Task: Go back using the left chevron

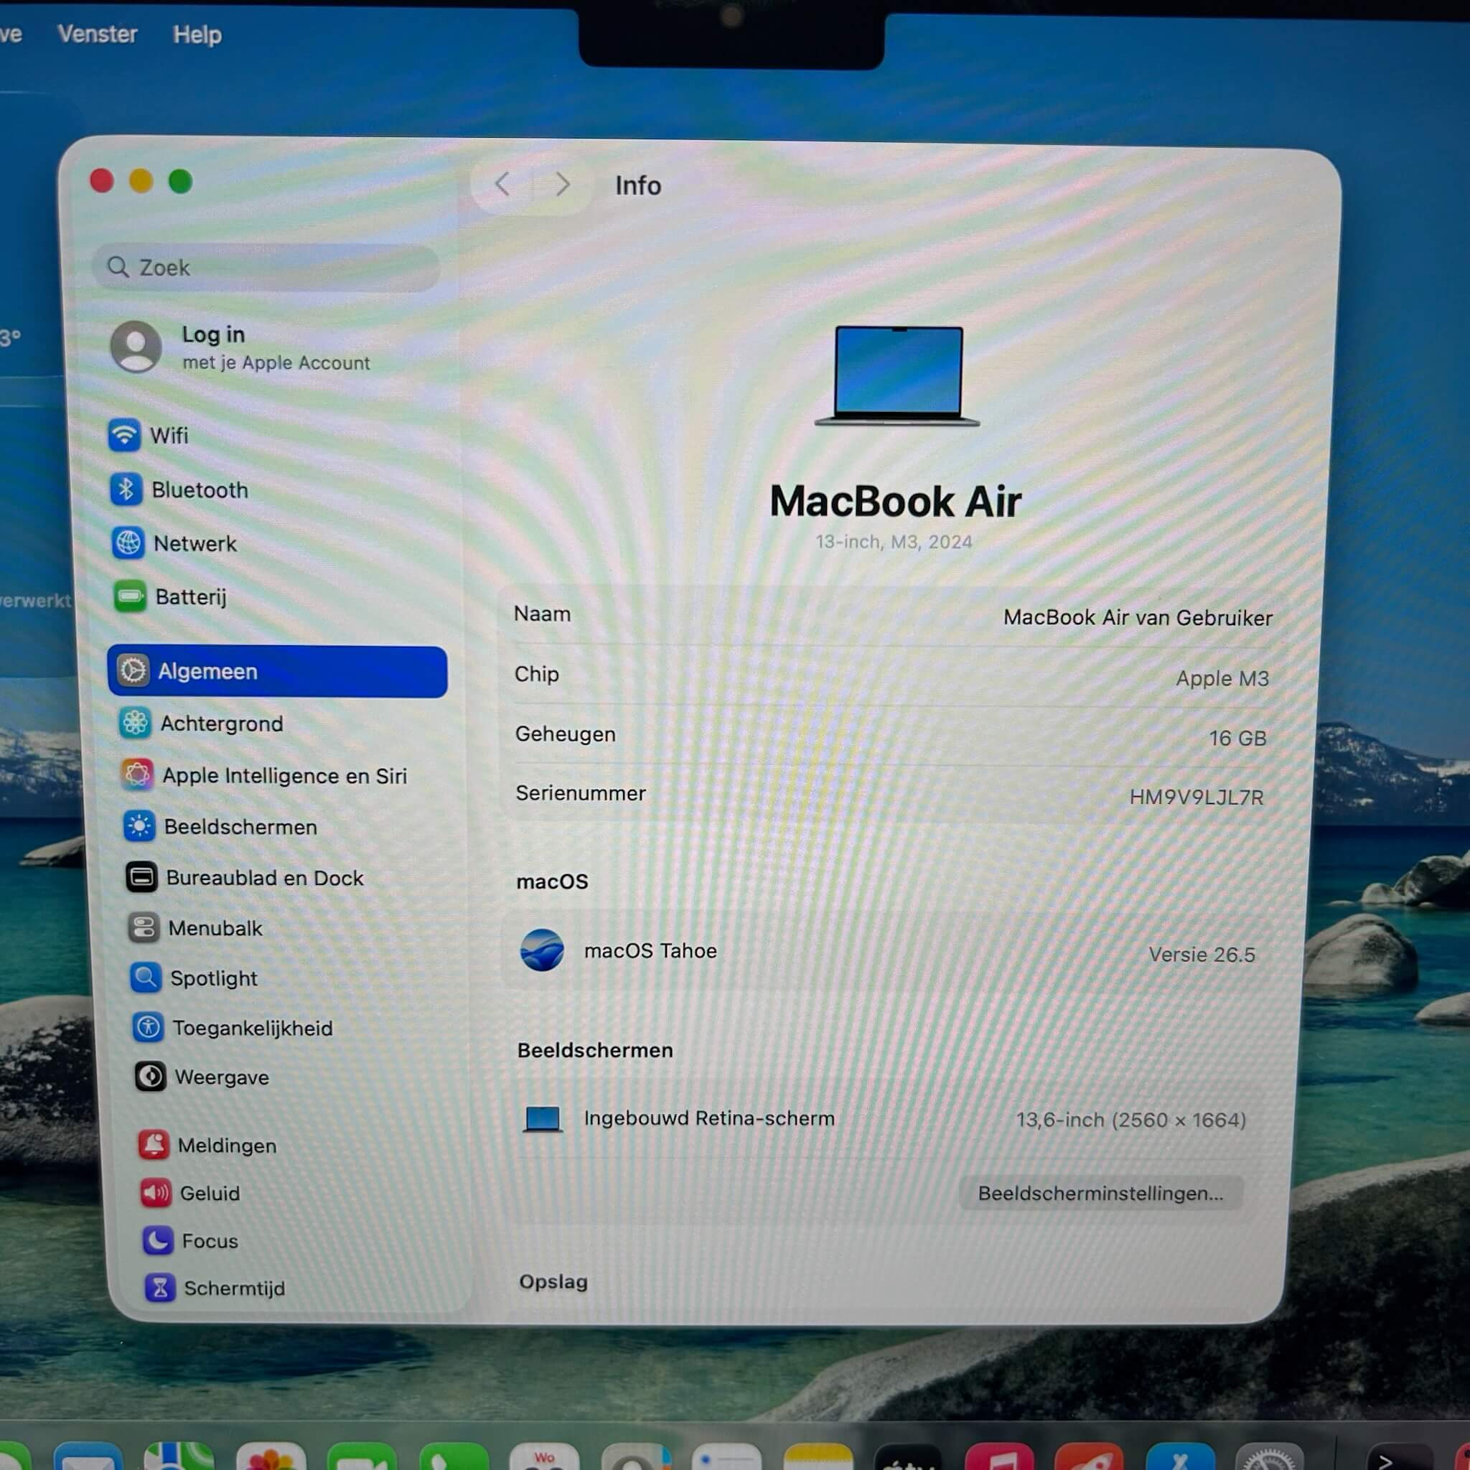Action: pos(502,184)
